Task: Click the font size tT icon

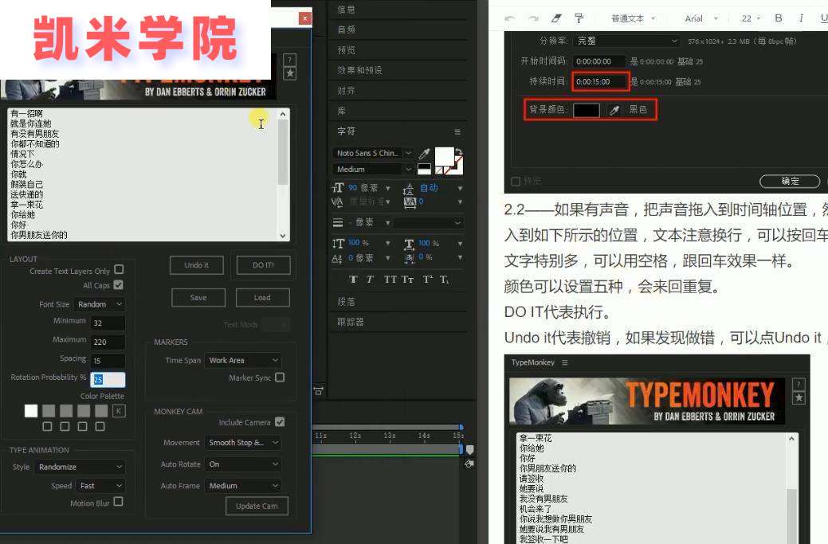Action: click(x=337, y=188)
